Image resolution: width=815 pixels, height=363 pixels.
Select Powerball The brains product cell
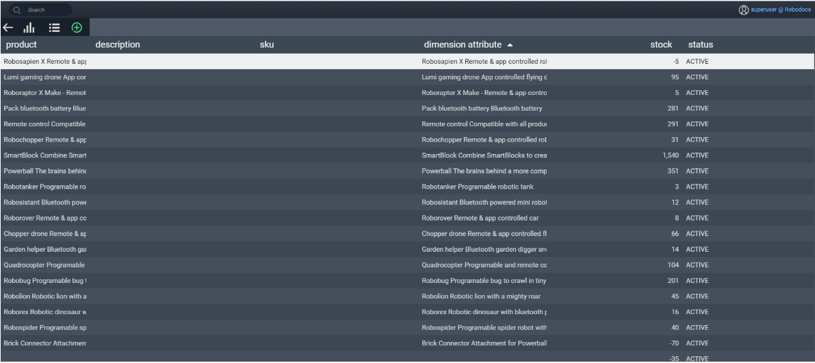point(45,171)
